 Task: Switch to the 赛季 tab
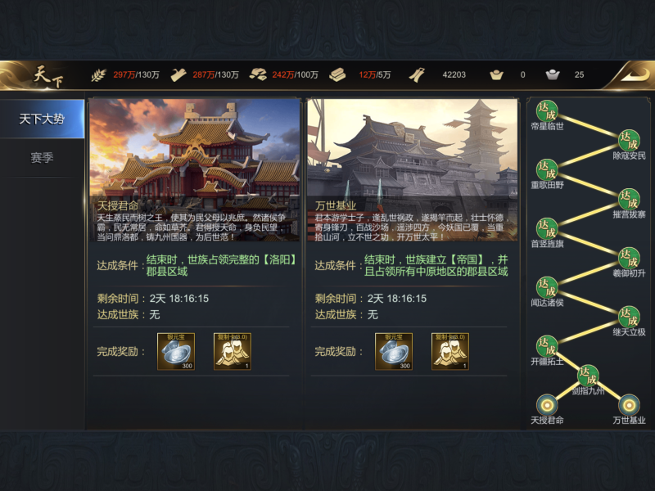pos(42,158)
